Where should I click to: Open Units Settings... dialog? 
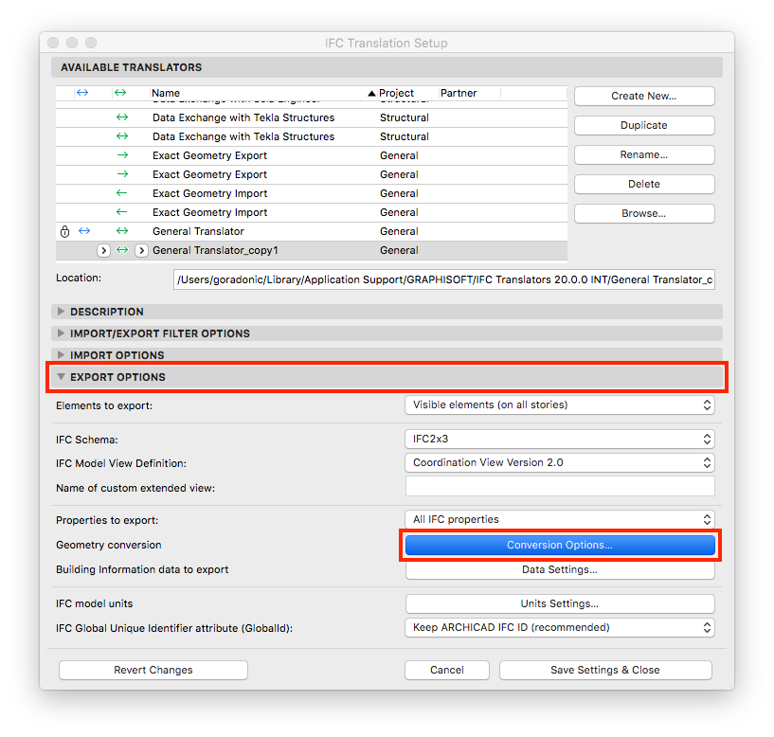click(x=560, y=603)
